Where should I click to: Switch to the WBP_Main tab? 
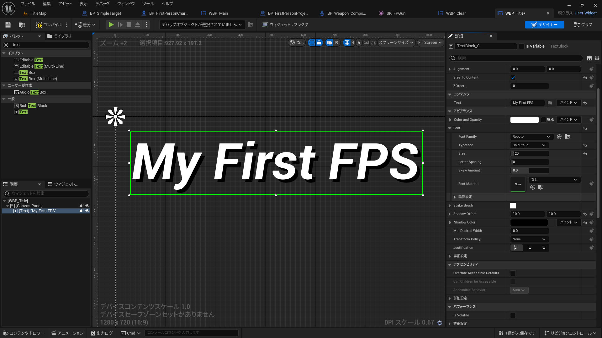coord(218,13)
